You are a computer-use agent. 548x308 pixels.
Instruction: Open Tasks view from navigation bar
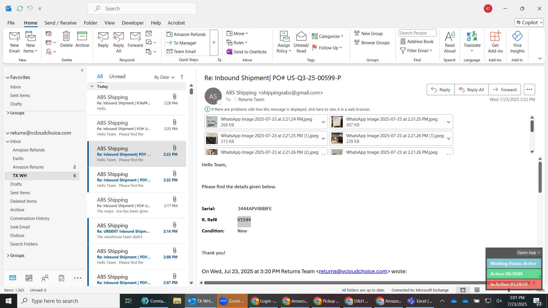click(61, 278)
